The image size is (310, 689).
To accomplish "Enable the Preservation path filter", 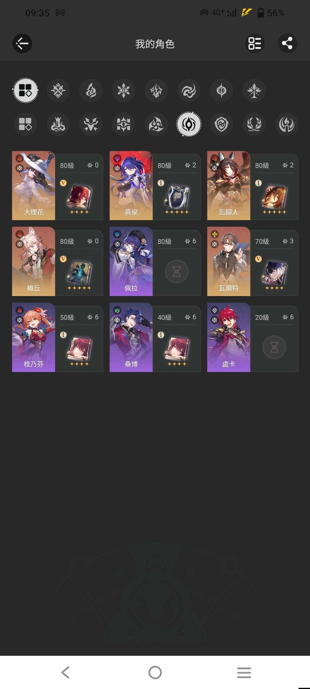I will [222, 124].
